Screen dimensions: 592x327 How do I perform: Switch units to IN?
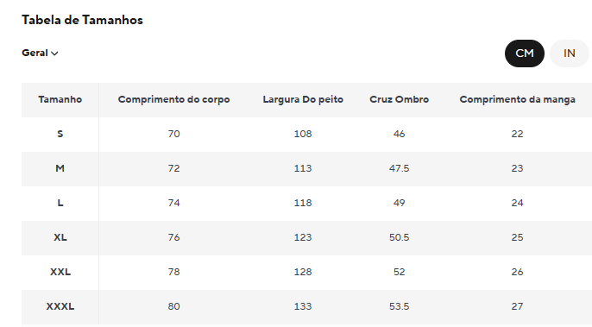[569, 53]
